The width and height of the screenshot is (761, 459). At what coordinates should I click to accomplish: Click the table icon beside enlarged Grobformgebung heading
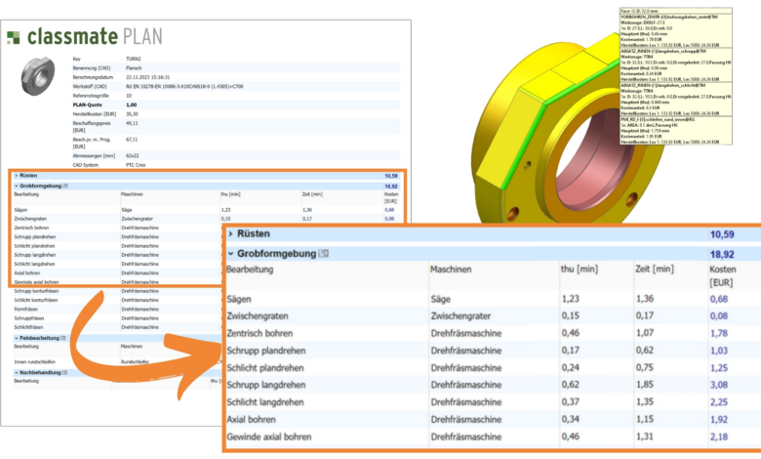323,254
